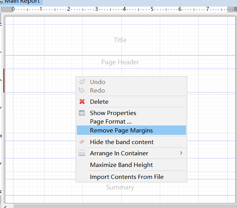
Task: Choose Delete from the context menu
Action: coord(131,101)
